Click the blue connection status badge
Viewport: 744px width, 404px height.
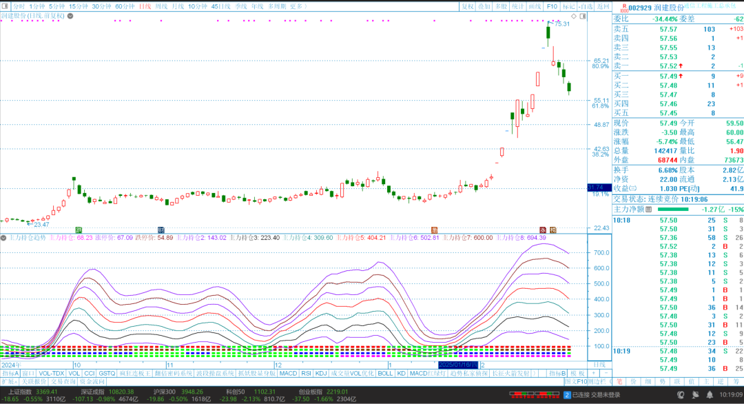click(x=567, y=395)
